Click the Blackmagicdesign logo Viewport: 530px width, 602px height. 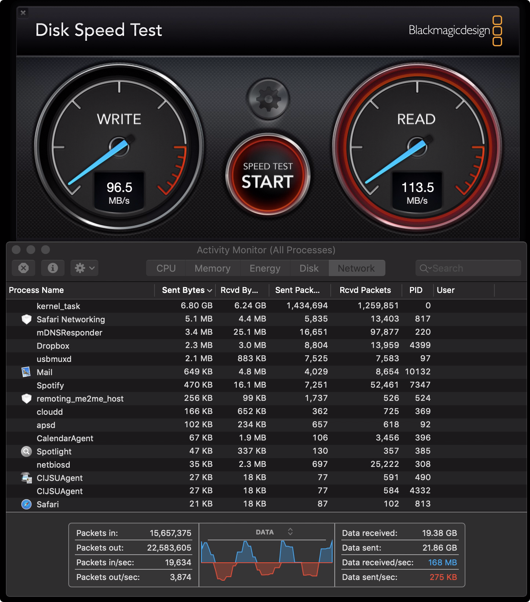click(x=455, y=30)
